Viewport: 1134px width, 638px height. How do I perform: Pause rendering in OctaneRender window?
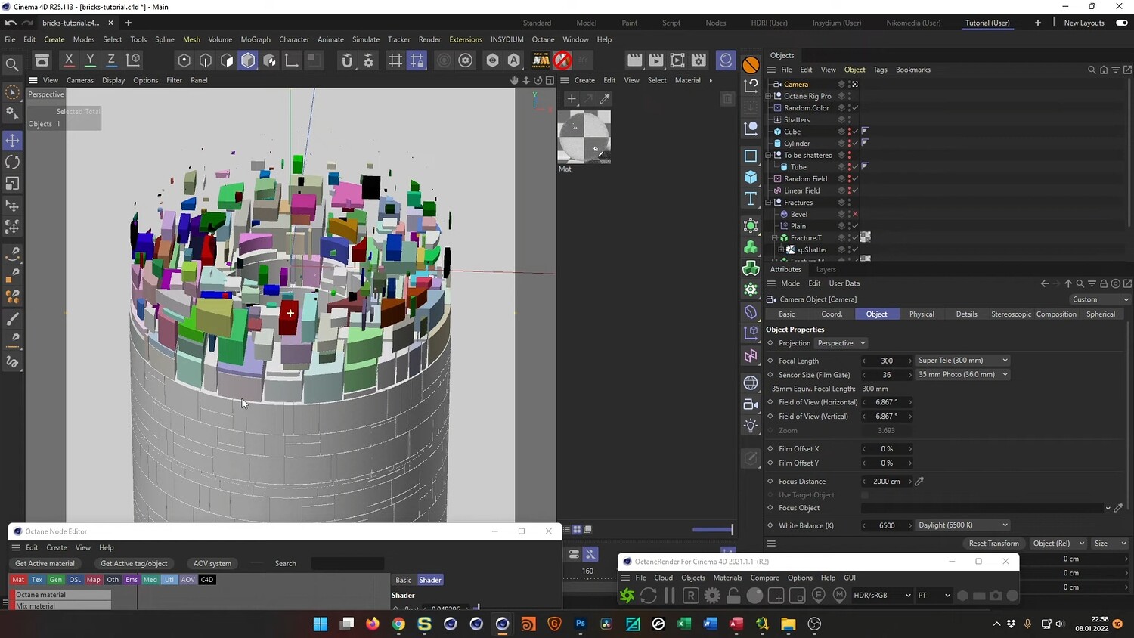pyautogui.click(x=669, y=596)
